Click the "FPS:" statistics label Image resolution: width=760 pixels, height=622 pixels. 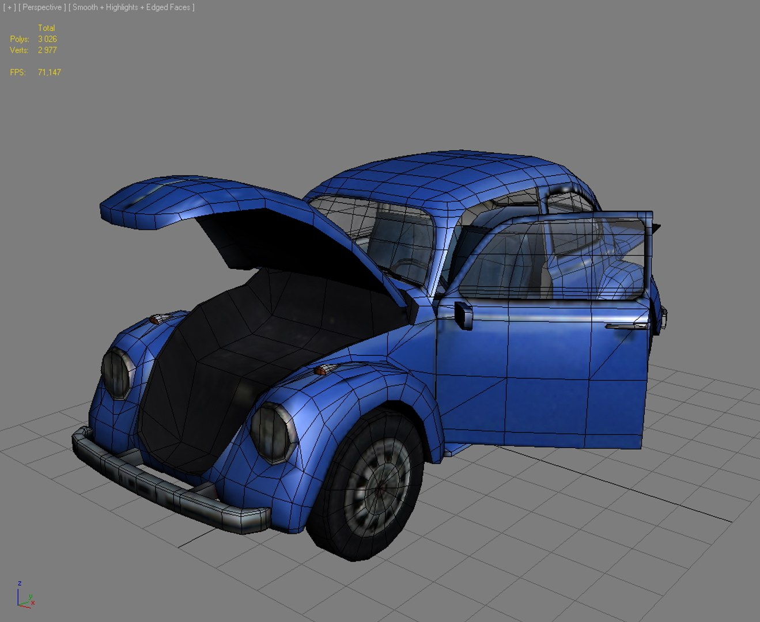click(x=18, y=73)
